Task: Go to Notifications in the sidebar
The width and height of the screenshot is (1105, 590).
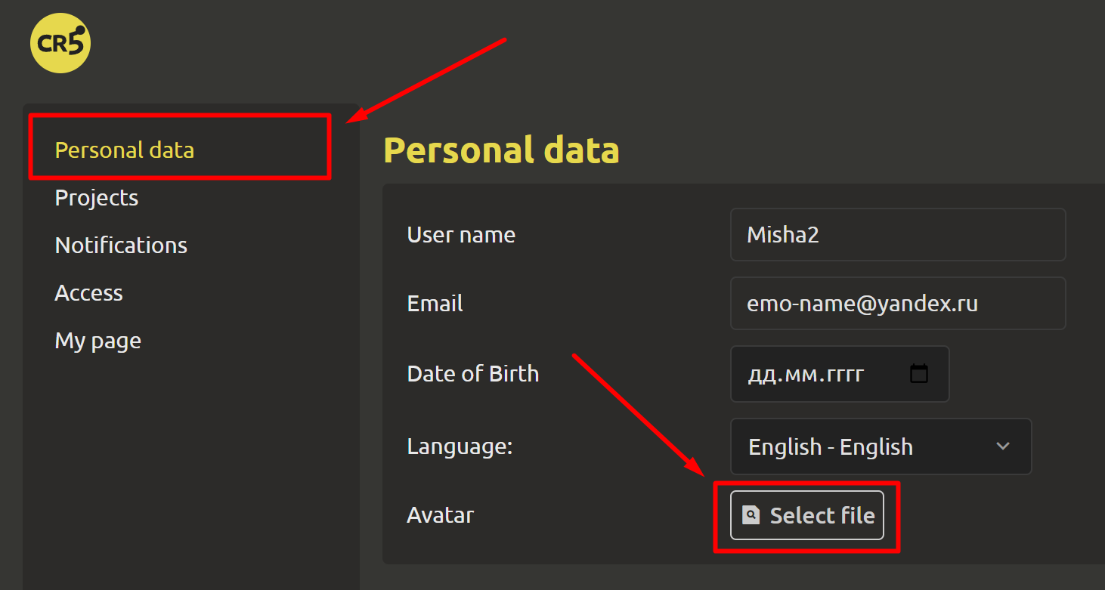Action: pos(121,245)
